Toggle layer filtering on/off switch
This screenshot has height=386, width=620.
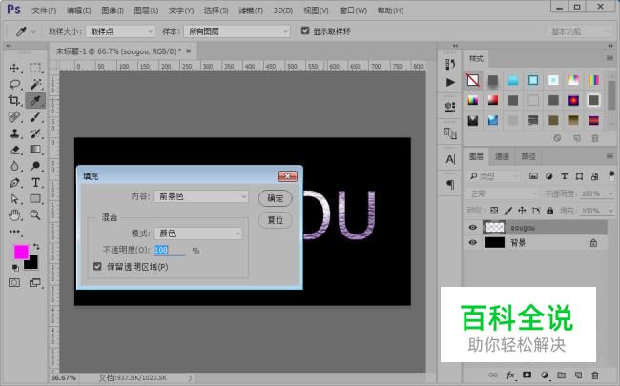611,175
